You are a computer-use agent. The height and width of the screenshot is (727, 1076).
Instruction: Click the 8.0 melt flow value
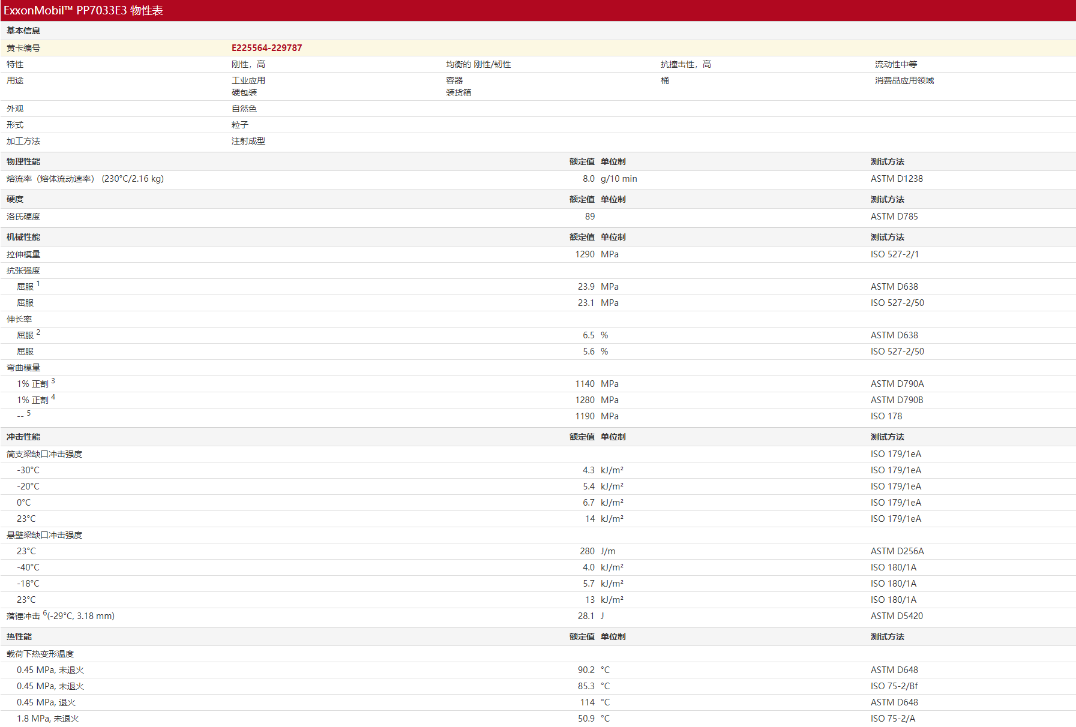coord(589,179)
